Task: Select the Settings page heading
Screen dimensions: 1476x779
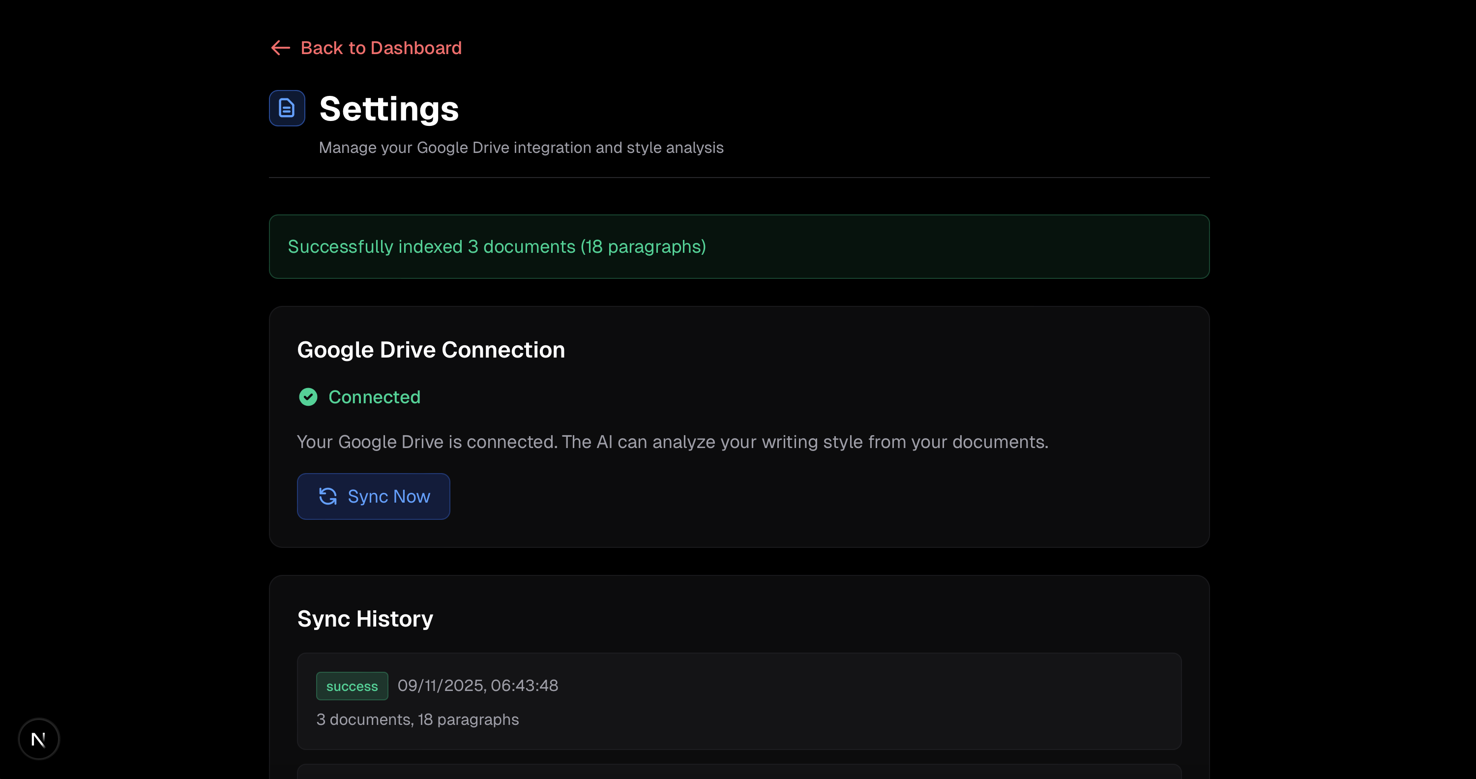Action: point(388,108)
